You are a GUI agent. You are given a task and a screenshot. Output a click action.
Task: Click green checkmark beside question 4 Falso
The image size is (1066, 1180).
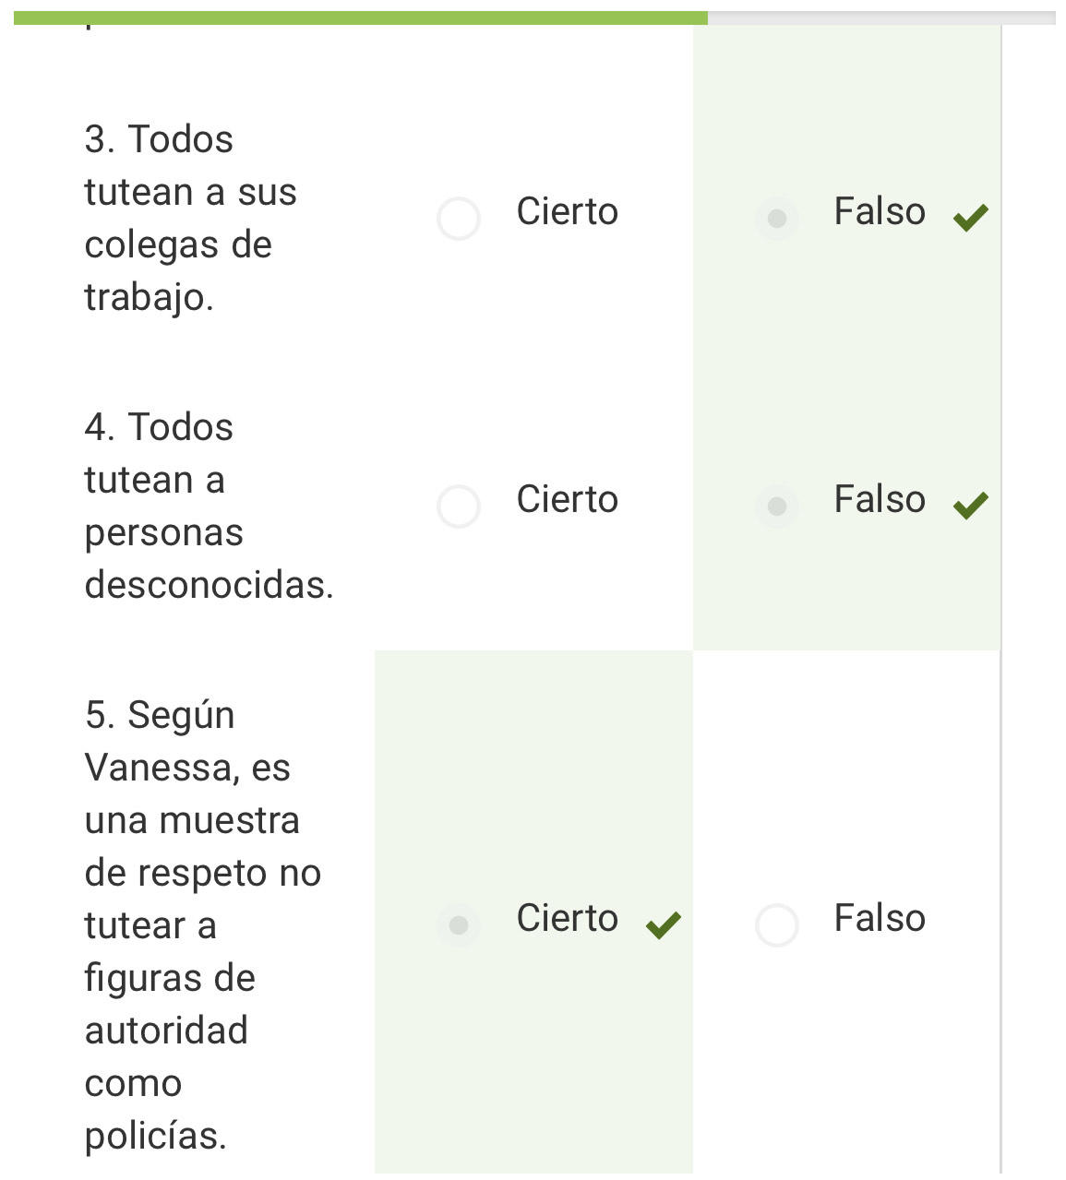[971, 506]
